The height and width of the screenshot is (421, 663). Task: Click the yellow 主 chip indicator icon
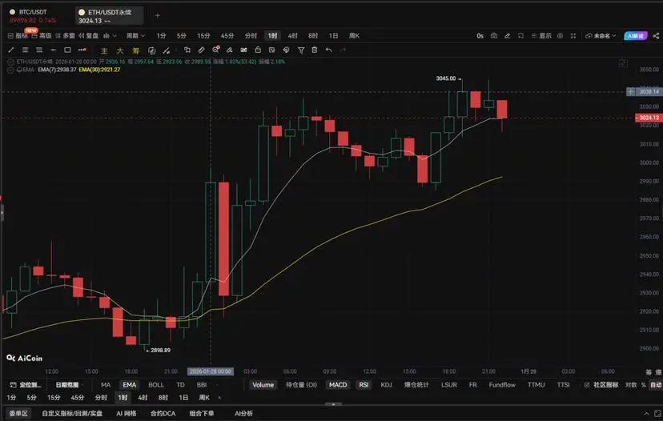tap(104, 50)
